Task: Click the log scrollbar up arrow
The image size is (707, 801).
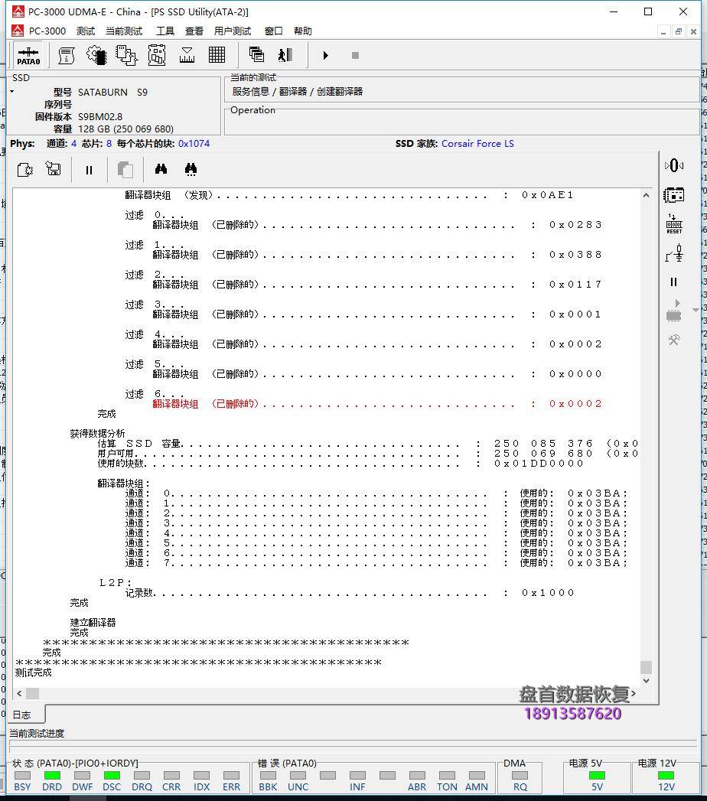Action: point(647,195)
